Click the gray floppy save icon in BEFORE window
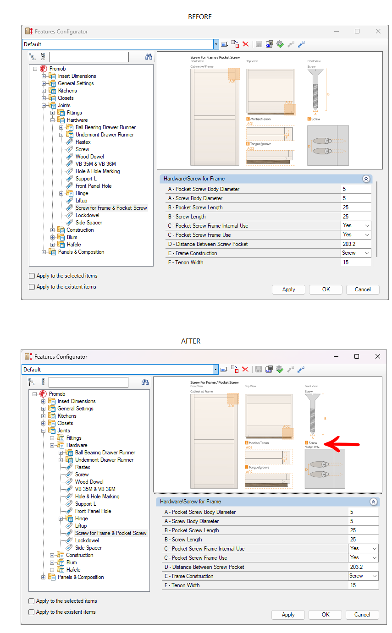Screen dimensions: 392x633 [x=259, y=44]
